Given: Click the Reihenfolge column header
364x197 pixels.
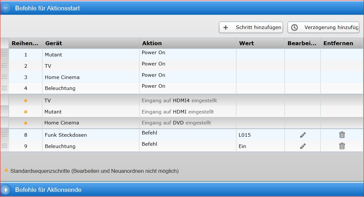Looking at the screenshot, I should (25, 43).
